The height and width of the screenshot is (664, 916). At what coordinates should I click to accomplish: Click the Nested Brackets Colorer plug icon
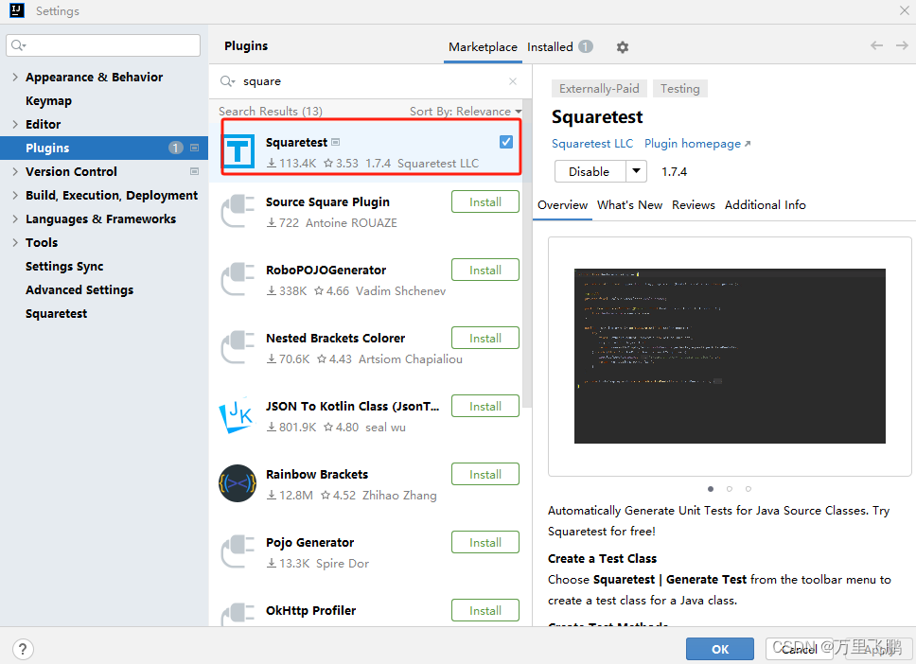click(x=238, y=347)
